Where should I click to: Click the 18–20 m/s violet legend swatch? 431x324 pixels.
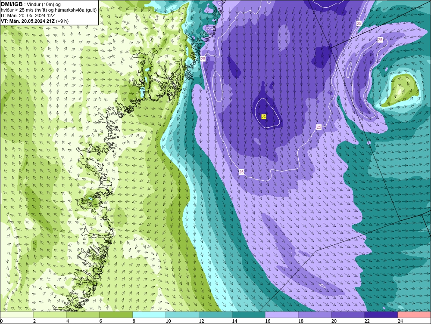[x=315, y=315]
